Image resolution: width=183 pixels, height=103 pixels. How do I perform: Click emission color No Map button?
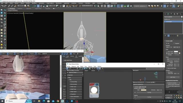pyautogui.click(x=149, y=92)
